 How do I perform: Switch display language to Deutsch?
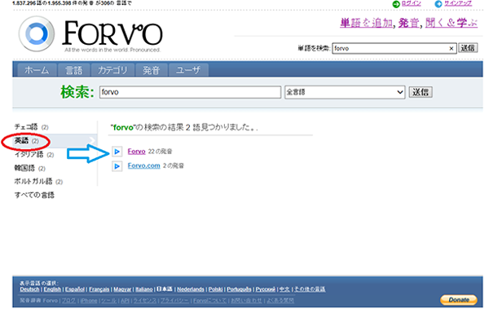pos(29,289)
